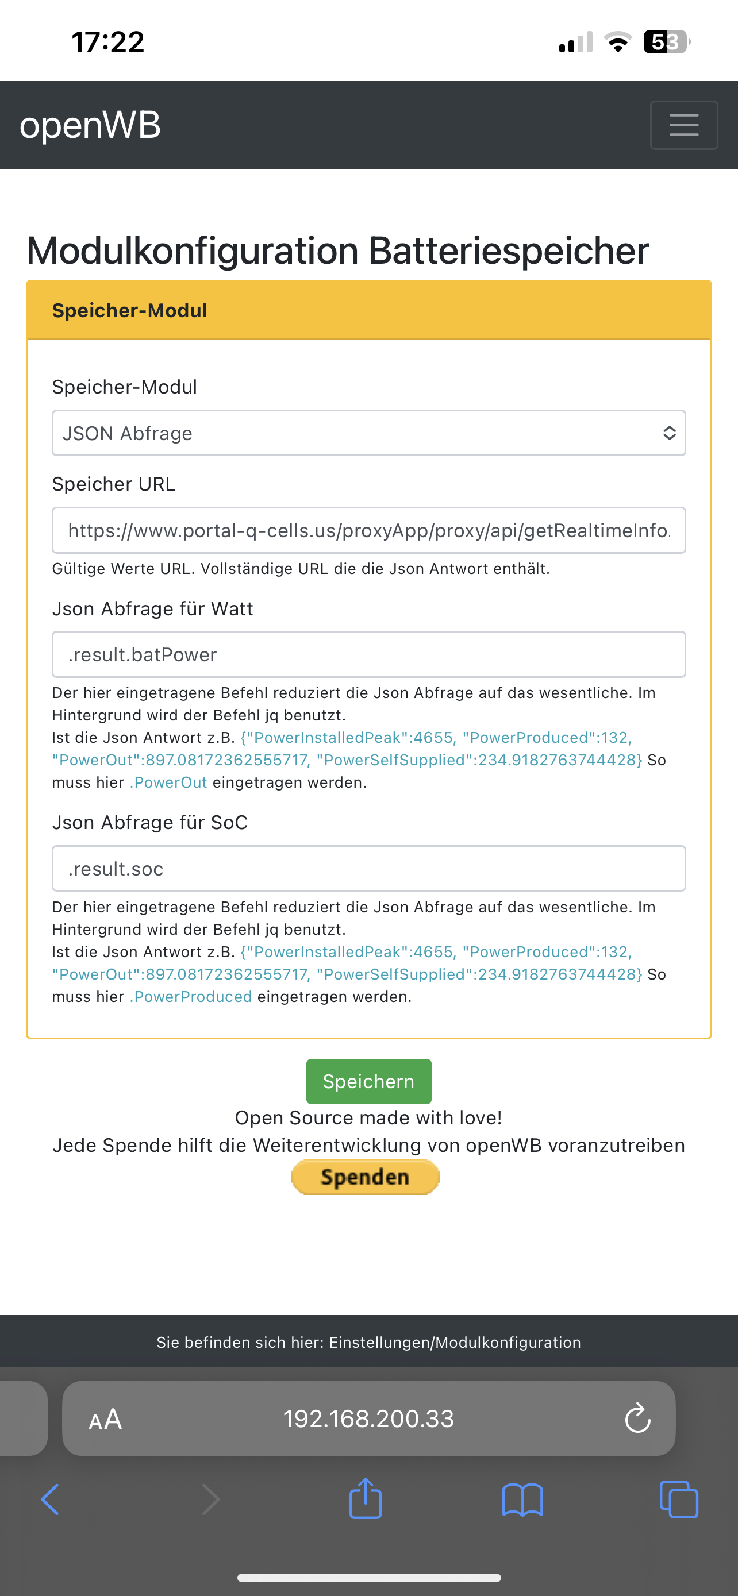This screenshot has height=1596, width=738.
Task: Click the openWB brand logo link
Action: point(90,125)
